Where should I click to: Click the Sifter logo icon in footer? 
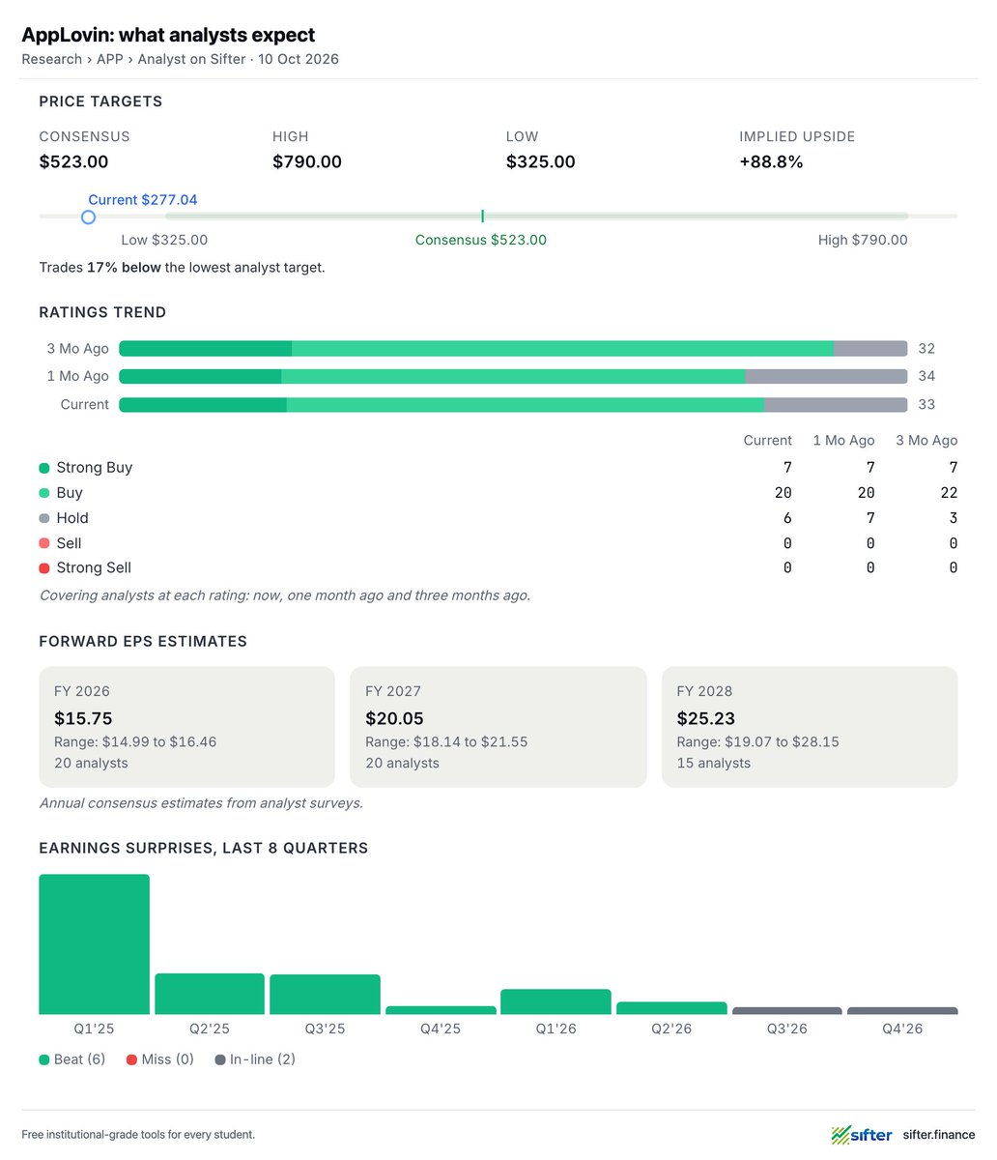tap(862, 1134)
